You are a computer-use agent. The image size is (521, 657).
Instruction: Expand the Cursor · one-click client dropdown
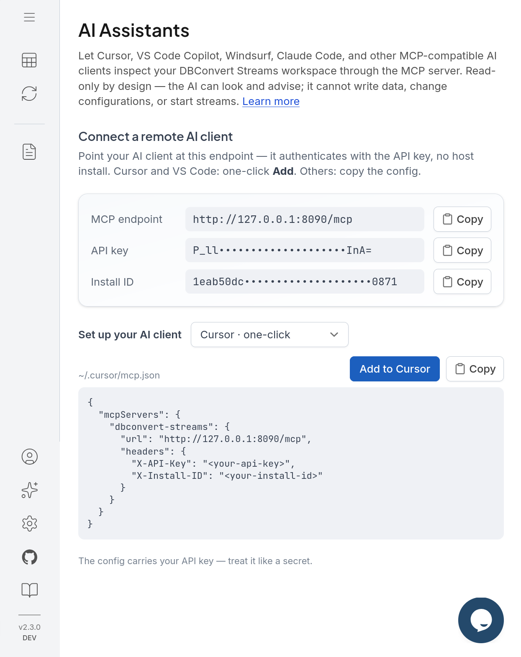click(269, 335)
